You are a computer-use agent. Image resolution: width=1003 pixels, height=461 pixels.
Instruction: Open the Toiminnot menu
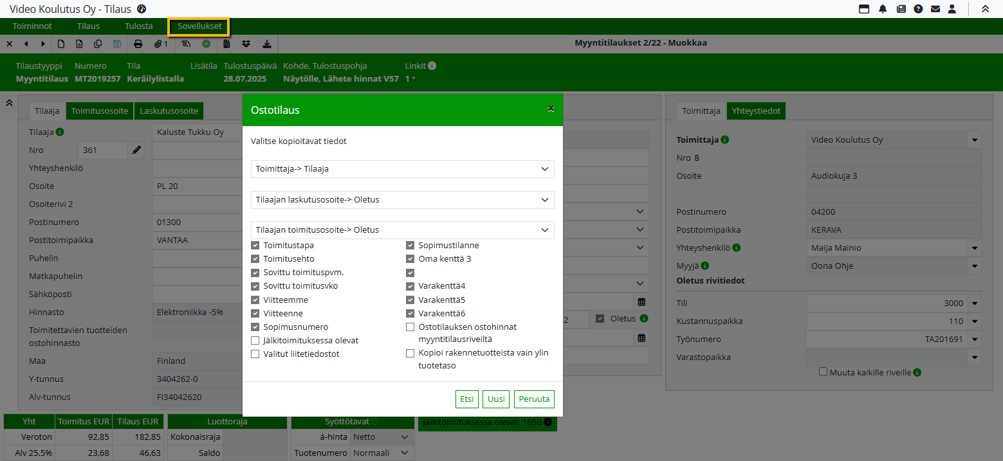coord(32,26)
